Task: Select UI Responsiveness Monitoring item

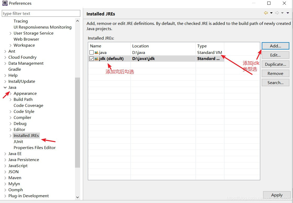Action: pyautogui.click(x=42, y=27)
